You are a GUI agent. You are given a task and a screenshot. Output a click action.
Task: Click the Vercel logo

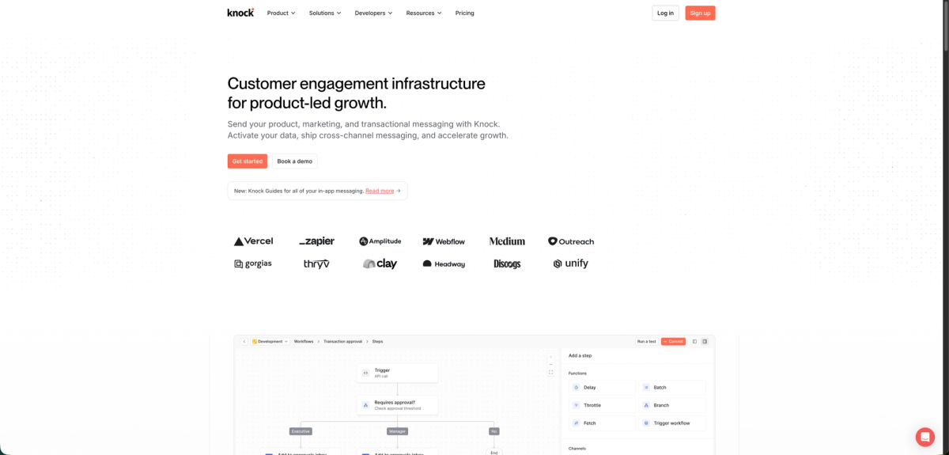[253, 241]
